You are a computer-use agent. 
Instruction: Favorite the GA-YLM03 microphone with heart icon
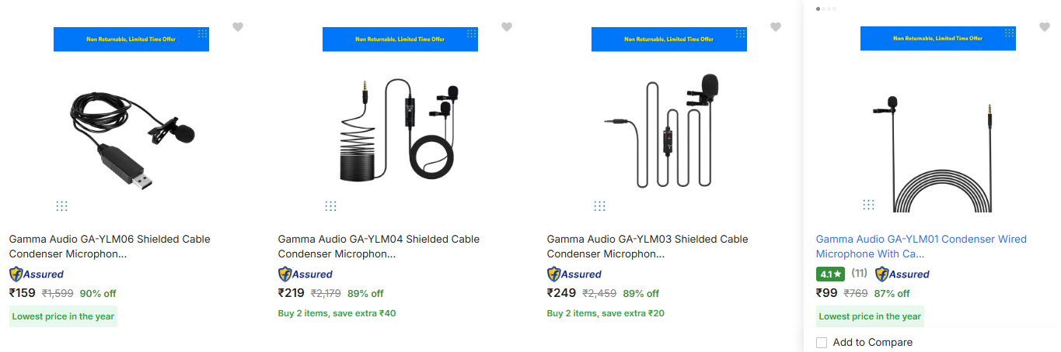776,27
